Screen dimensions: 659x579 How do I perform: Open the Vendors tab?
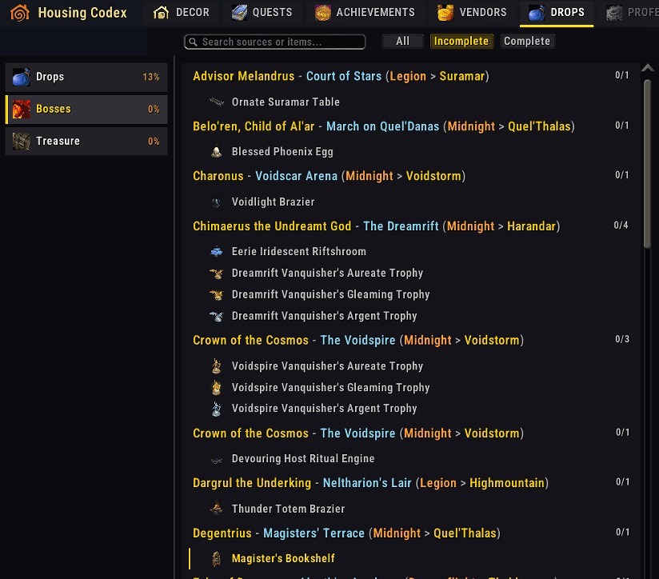coord(472,13)
